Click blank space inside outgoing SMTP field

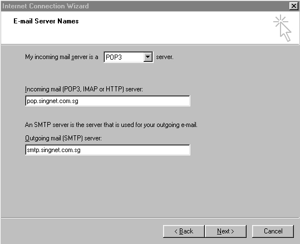pos(135,150)
